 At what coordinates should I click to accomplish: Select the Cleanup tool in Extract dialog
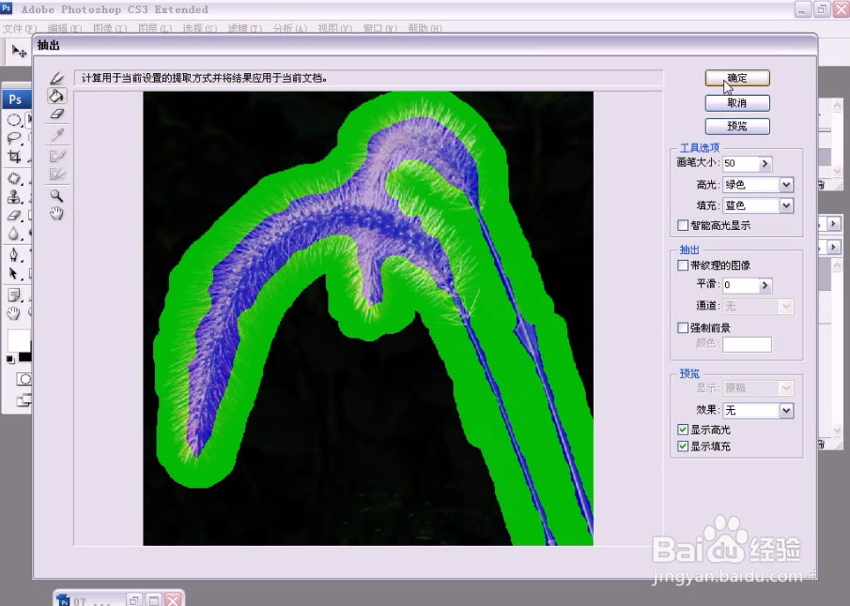pyautogui.click(x=57, y=157)
